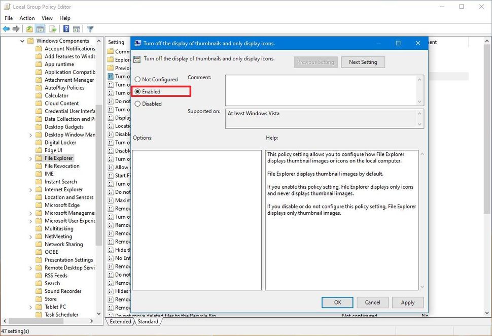Expand the Remote Desktop Services node
Image resolution: width=492 pixels, height=336 pixels.
pos(30,267)
